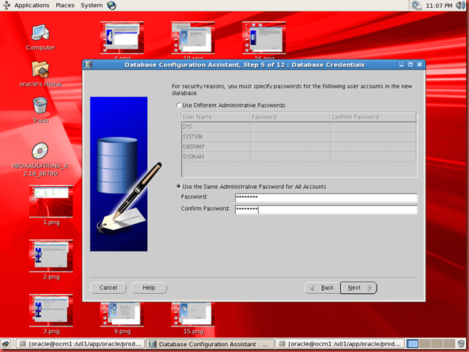Image resolution: width=469 pixels, height=352 pixels.
Task: Focus the Confirm Password input field
Action: (x=326, y=209)
